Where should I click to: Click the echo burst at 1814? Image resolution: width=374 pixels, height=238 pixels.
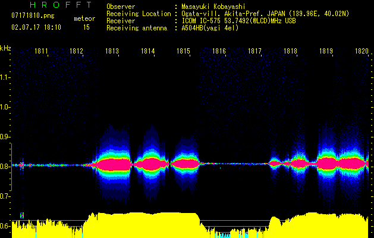[x=151, y=164]
